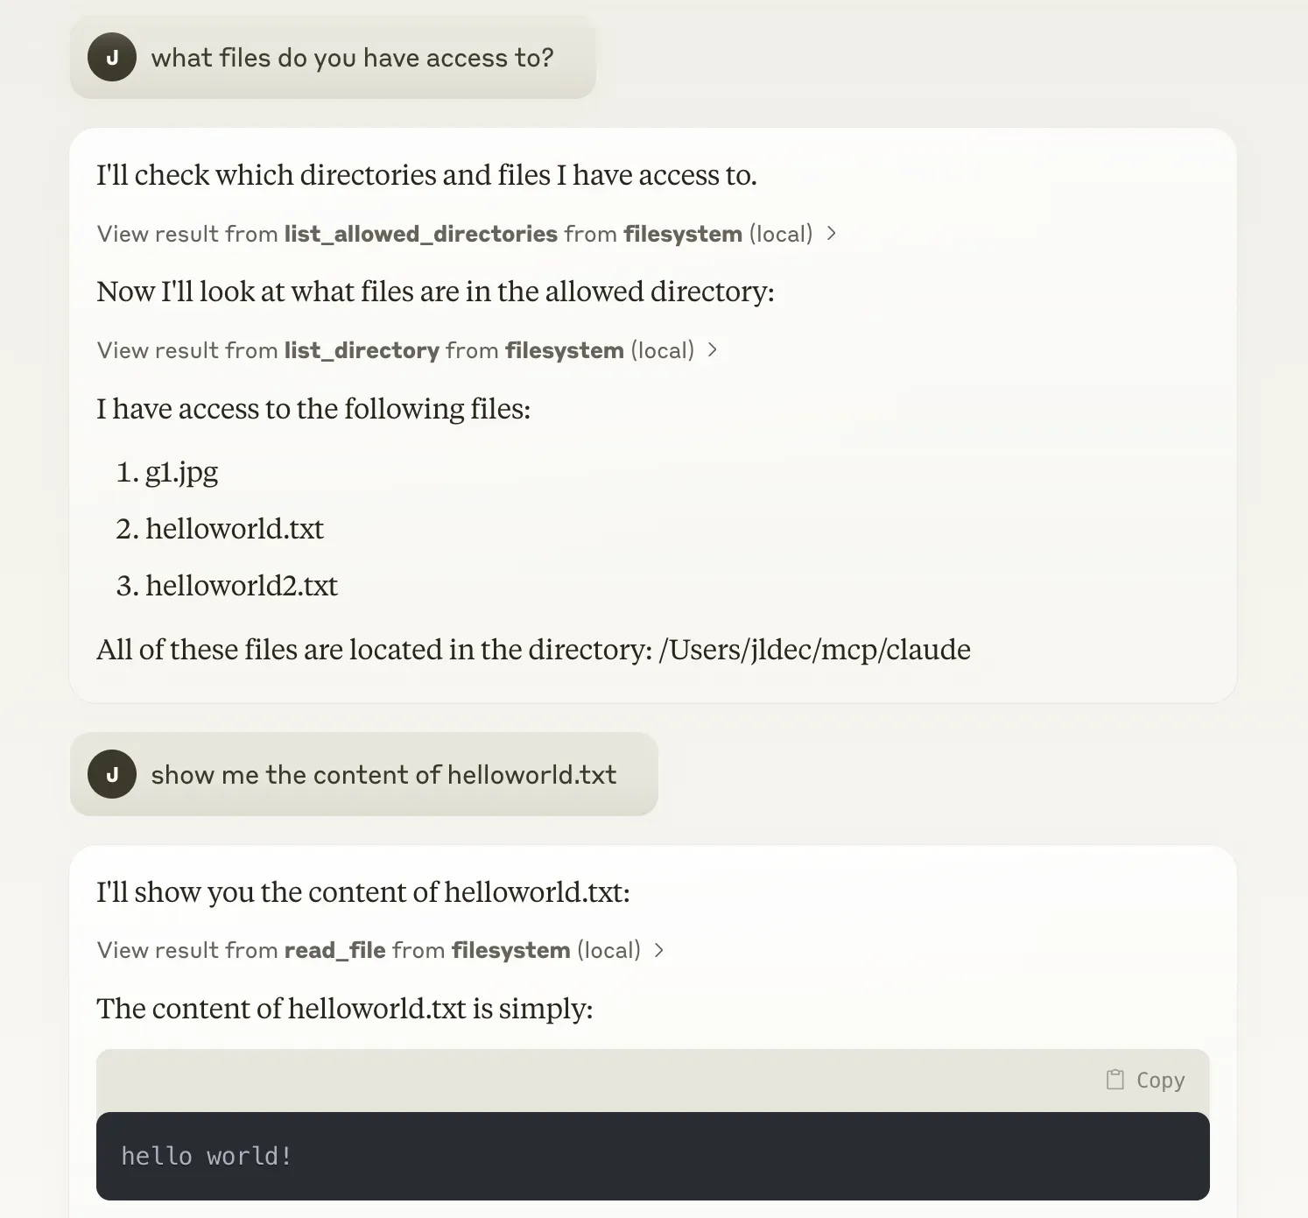
Task: Click the chevron after read_file result
Action: pos(659,950)
